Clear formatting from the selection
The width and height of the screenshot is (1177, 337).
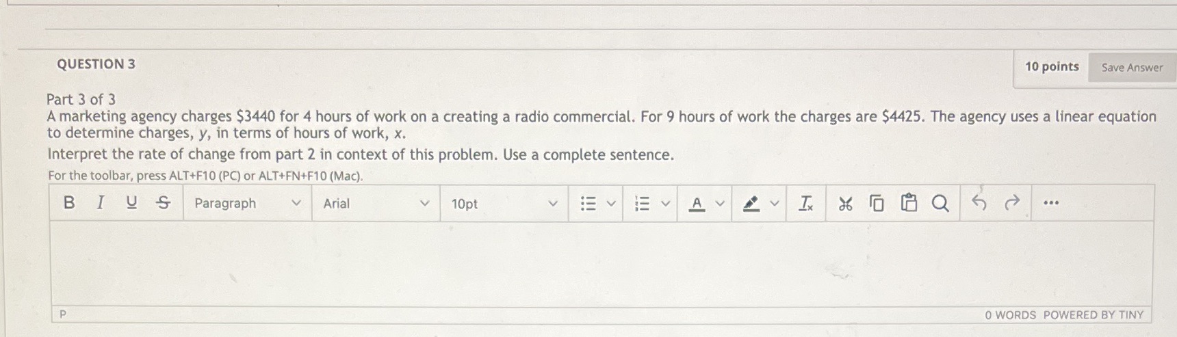(x=806, y=203)
